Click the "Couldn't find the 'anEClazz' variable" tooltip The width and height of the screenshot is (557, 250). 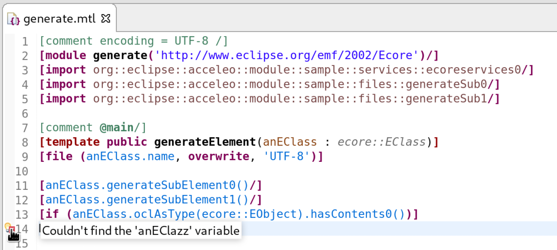141,230
